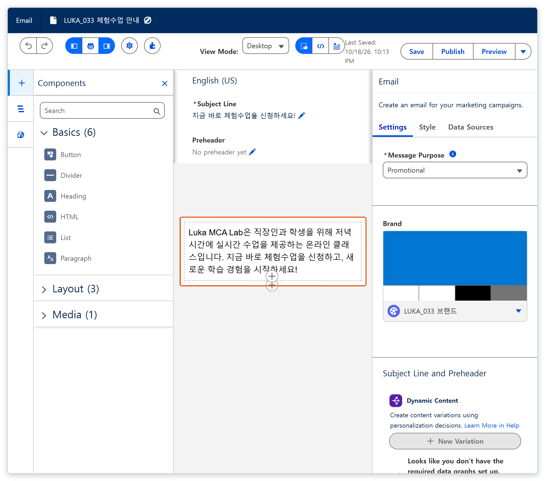Toggle the right panel visibility button
Image resolution: width=545 pixels, height=481 pixels.
107,46
